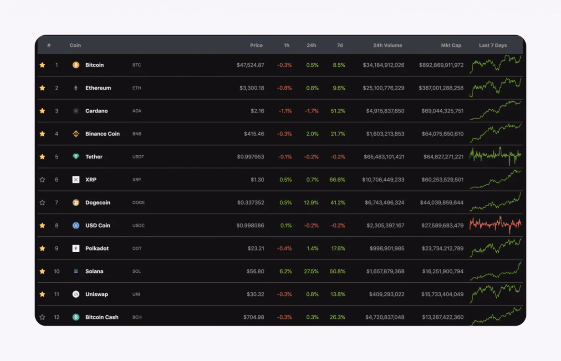Click the Bitcoin Cash coin logo
This screenshot has height=361, width=561.
(x=76, y=317)
